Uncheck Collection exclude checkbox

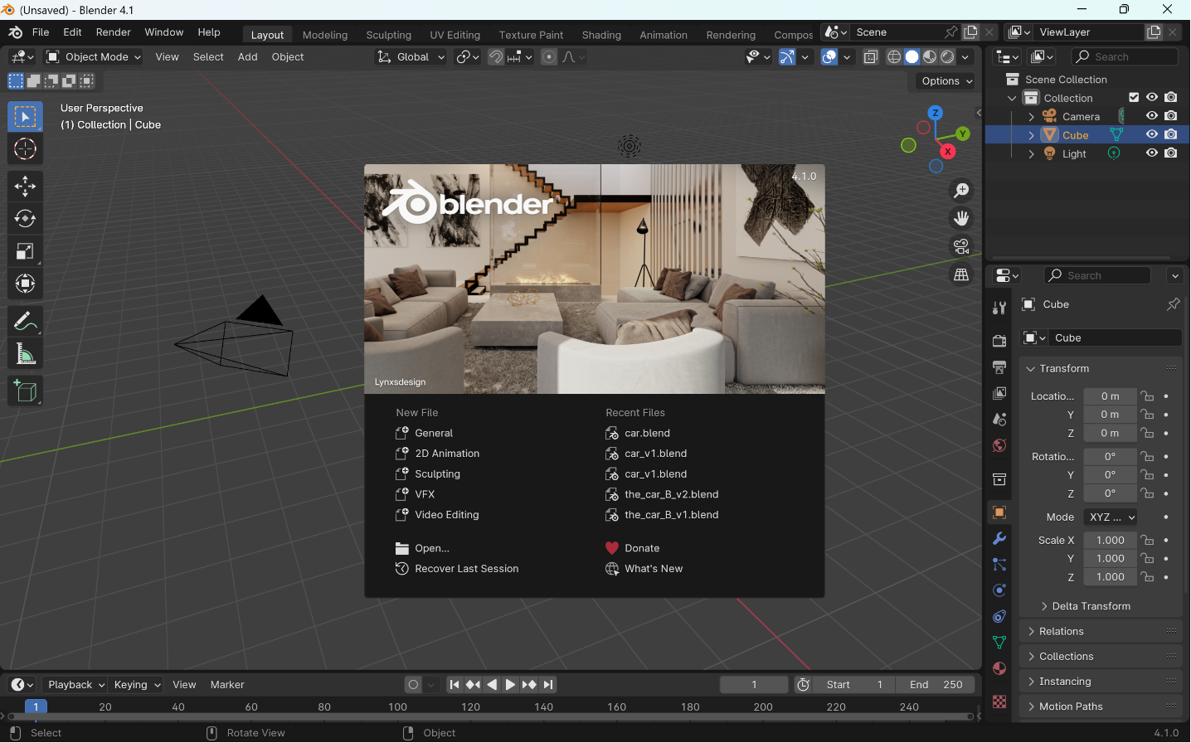[x=1134, y=97]
